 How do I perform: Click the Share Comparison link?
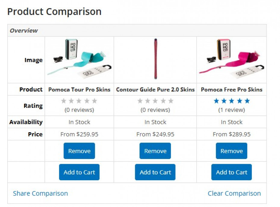(40, 193)
